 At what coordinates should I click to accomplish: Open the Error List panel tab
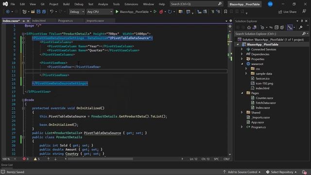7,165
